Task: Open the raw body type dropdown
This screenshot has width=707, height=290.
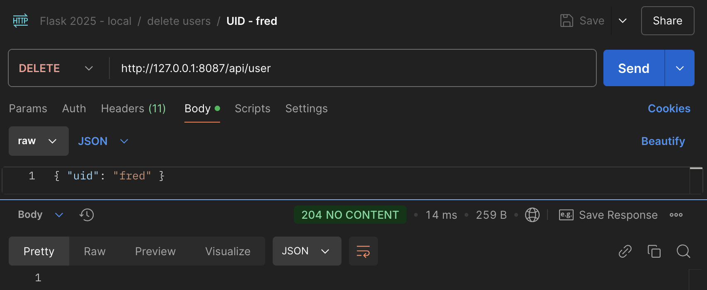Action: click(x=39, y=141)
